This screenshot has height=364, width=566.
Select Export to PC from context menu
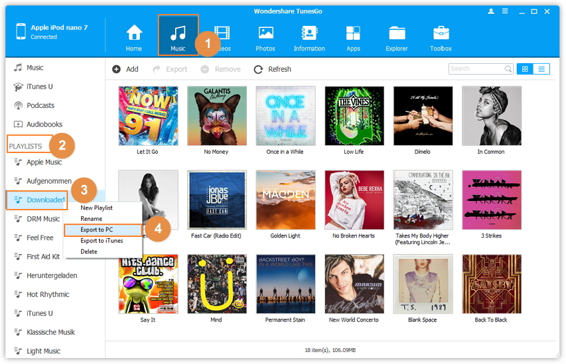[97, 230]
